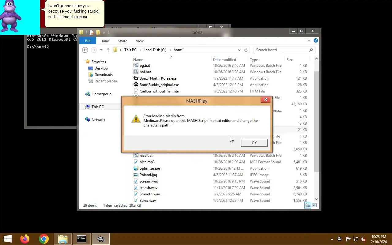Open Google Chrome from the taskbar
Screen dimensions: 392x245
pyautogui.click(x=44, y=239)
